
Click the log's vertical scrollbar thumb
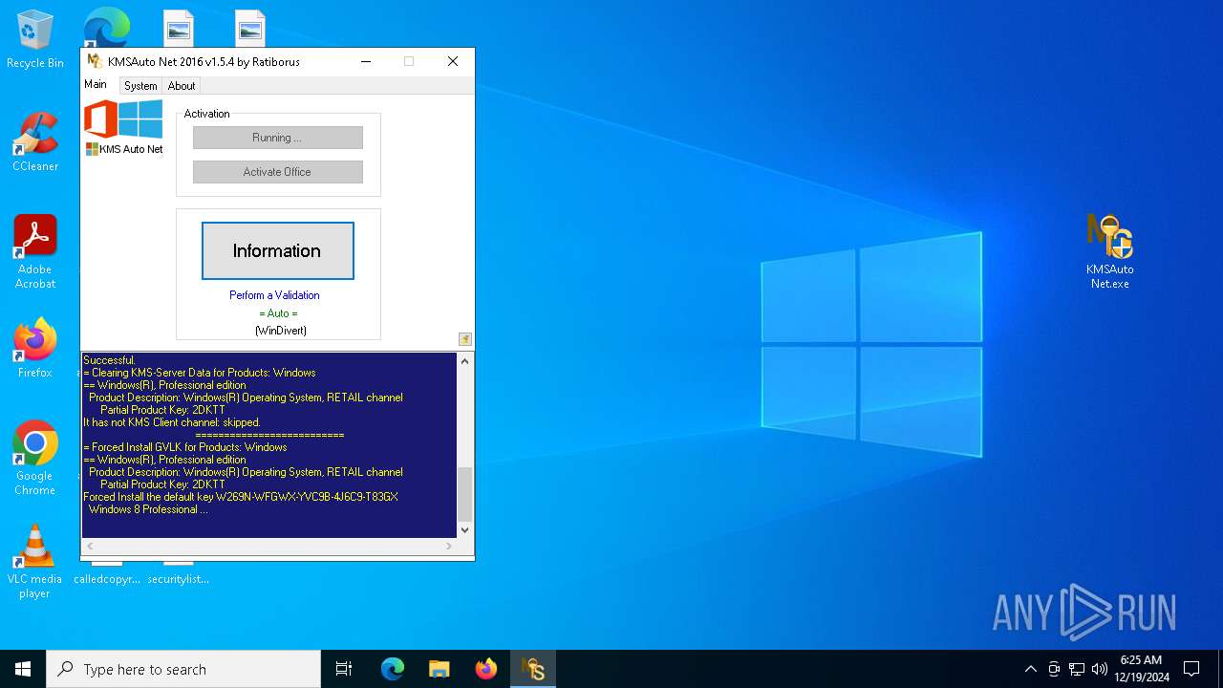[x=465, y=494]
